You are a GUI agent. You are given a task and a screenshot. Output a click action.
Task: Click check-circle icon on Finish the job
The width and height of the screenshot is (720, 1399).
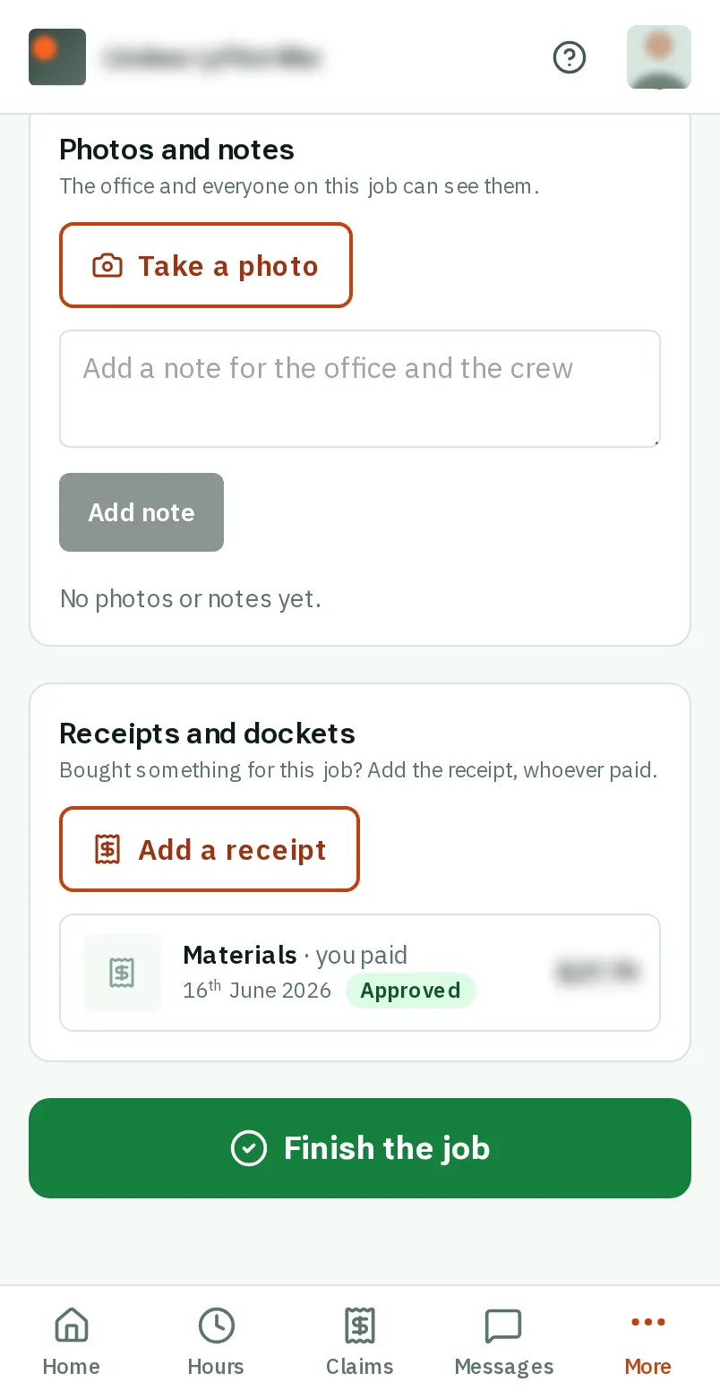click(249, 1148)
